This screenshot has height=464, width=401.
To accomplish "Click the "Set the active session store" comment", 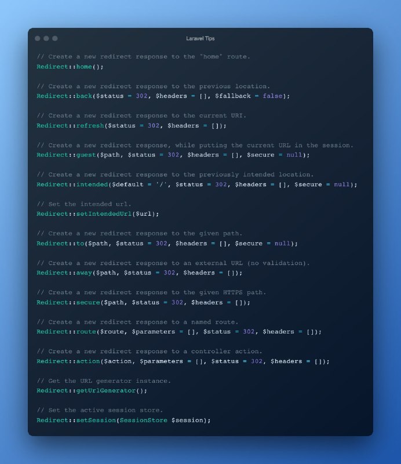I will 100,410.
